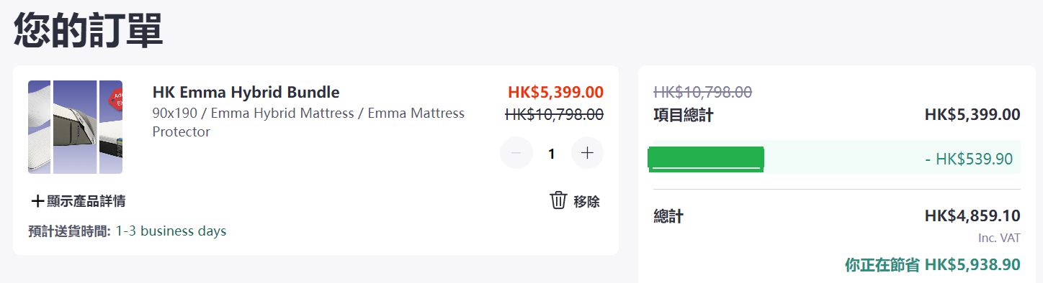Click the 移除 remove text label

click(x=586, y=201)
